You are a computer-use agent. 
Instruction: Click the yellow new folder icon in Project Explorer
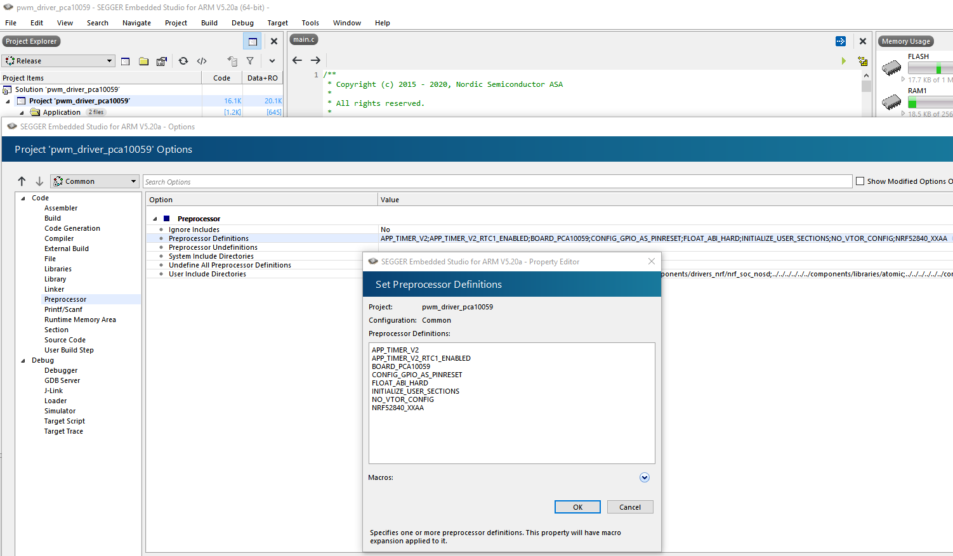[x=144, y=61]
